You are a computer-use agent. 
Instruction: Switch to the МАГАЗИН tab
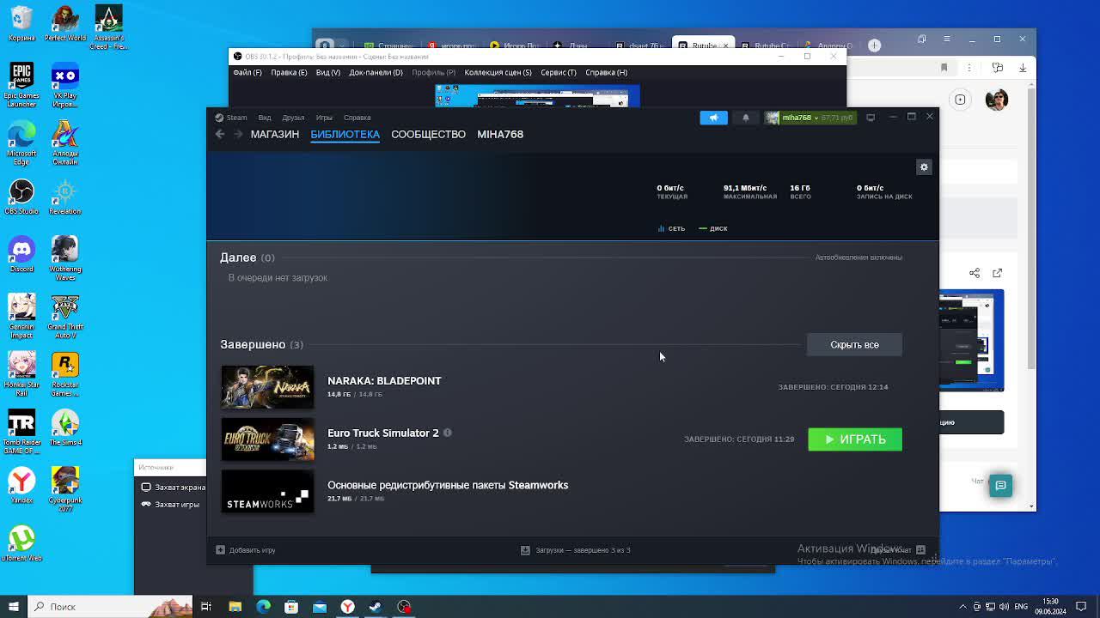pyautogui.click(x=274, y=134)
